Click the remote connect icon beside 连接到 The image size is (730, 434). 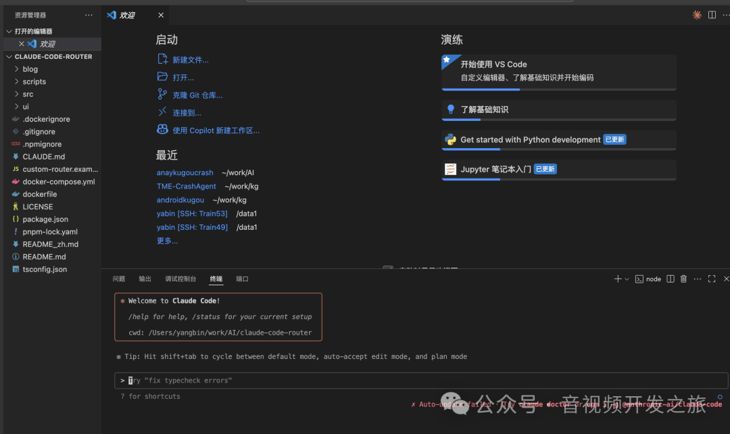click(x=162, y=112)
